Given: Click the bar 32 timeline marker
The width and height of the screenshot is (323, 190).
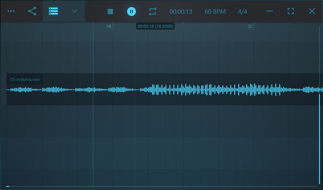Looking at the screenshot, I should [250, 27].
